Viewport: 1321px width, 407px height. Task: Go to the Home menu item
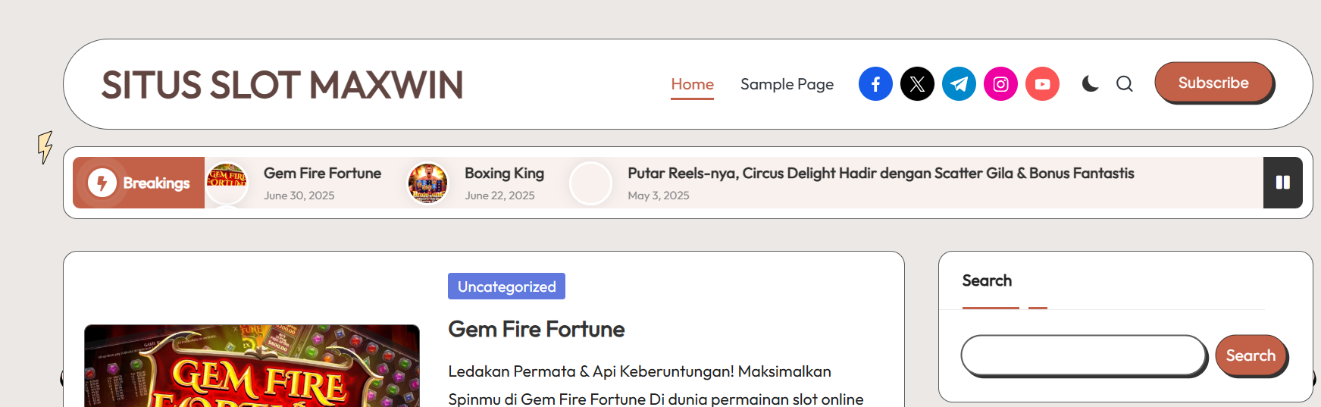pos(693,84)
